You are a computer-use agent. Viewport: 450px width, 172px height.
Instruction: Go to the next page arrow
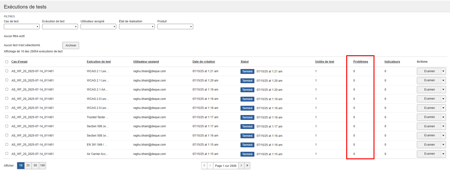point(241,166)
